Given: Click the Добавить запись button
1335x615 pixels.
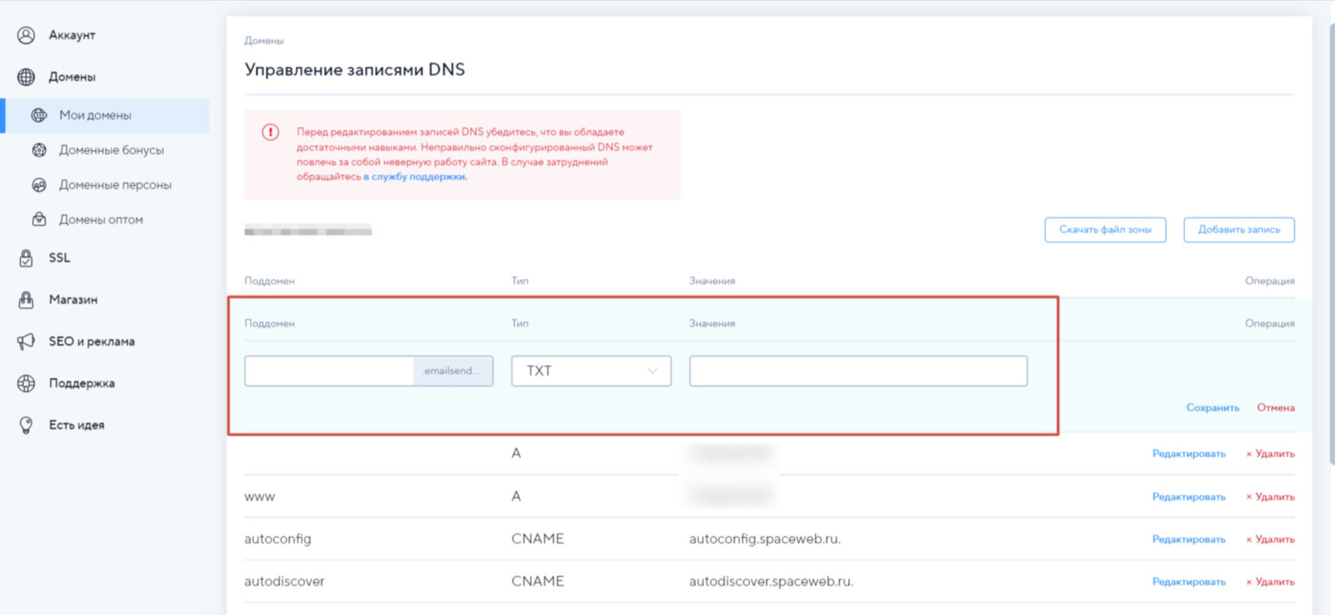Looking at the screenshot, I should coord(1238,230).
